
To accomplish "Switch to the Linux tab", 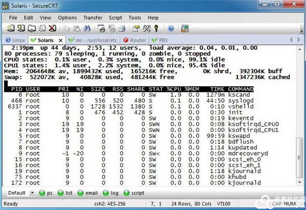I will pyautogui.click(x=16, y=40).
